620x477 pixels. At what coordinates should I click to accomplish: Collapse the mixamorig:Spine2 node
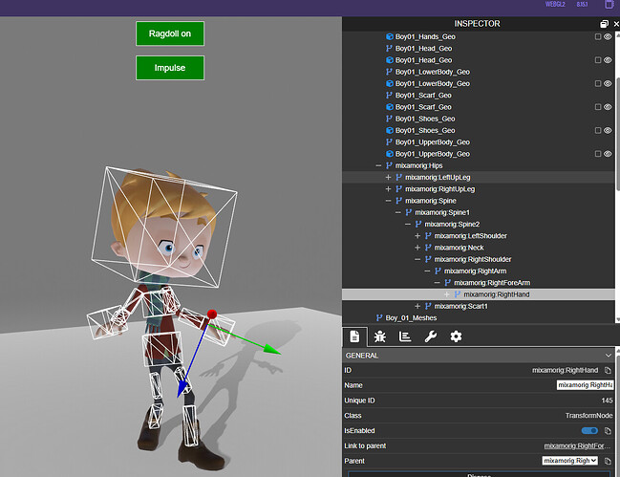click(x=408, y=225)
